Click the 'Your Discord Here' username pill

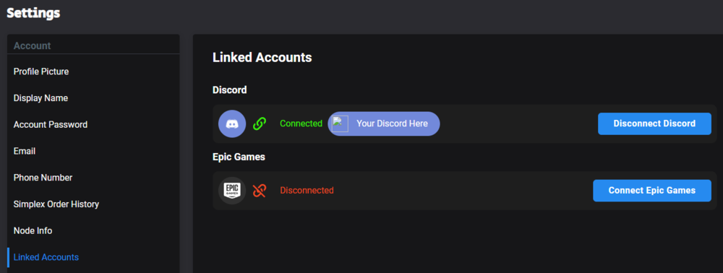(384, 123)
